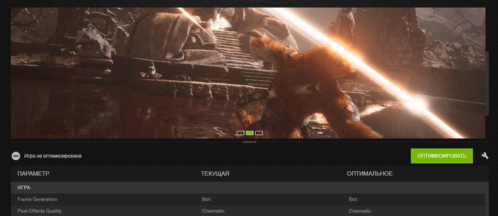
Task: Select the first screenshot carousel indicator
Action: point(241,133)
